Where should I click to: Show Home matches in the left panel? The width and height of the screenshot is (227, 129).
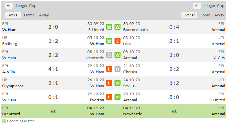click(x=29, y=15)
